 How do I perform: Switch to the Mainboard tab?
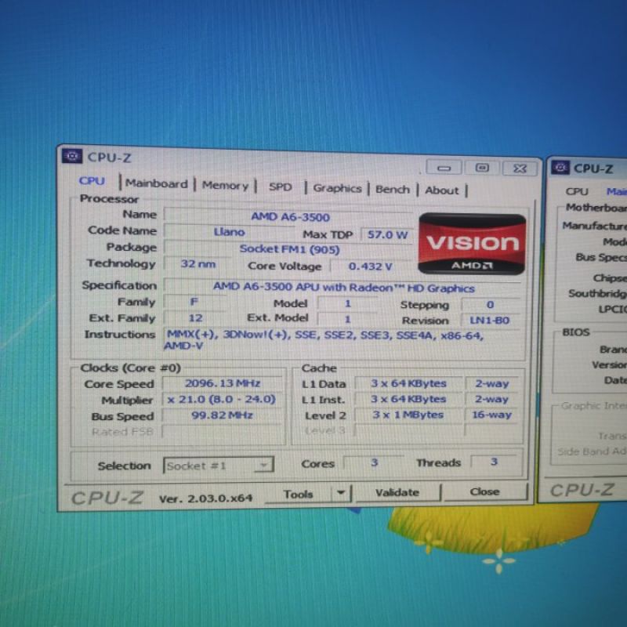[x=156, y=183]
